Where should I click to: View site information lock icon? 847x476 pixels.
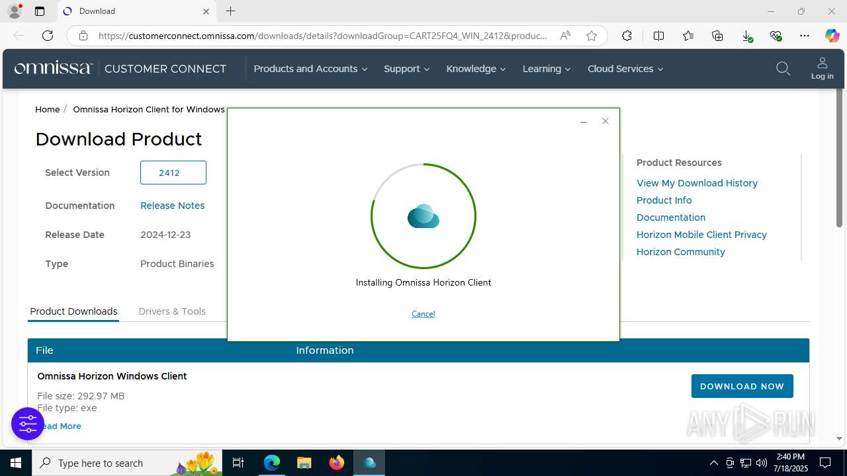(83, 36)
